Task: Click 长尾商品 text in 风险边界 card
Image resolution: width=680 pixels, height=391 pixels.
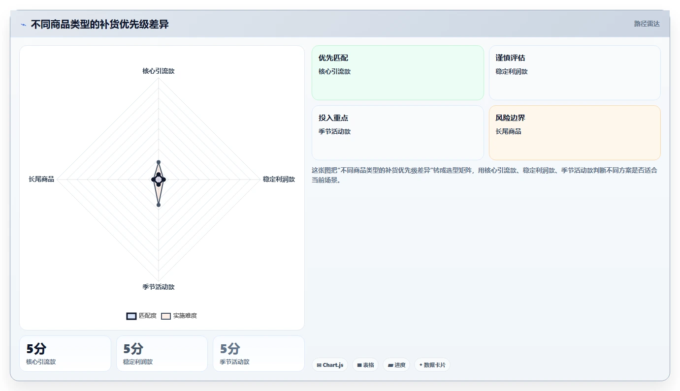Action: (508, 131)
